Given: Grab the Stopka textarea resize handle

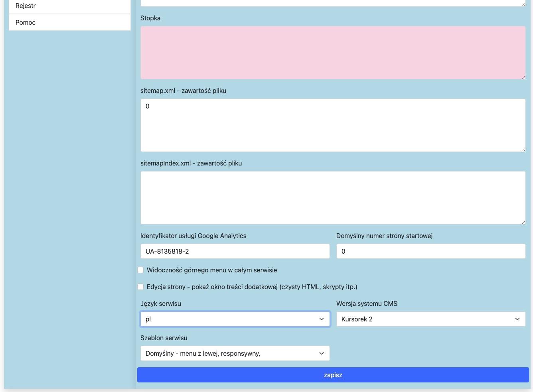Looking at the screenshot, I should tap(523, 77).
